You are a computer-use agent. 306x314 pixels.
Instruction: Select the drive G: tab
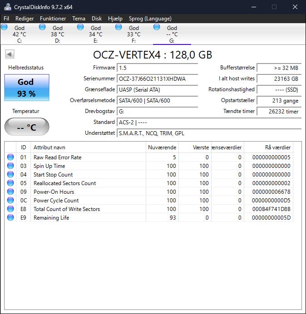click(x=172, y=34)
